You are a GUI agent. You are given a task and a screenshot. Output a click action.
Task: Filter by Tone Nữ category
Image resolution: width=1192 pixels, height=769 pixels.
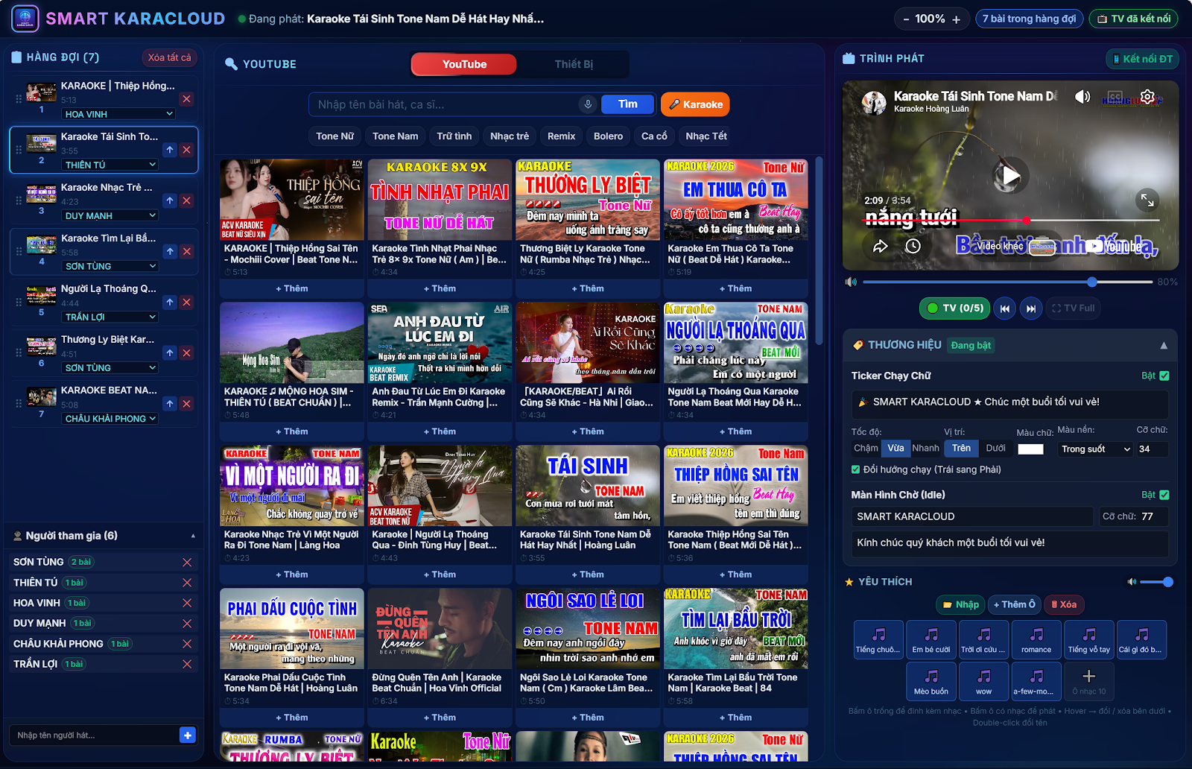coord(335,136)
